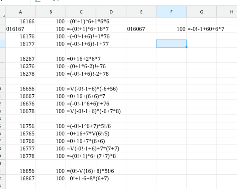
Task: Click formula =0+16+(6+6)*7
Action: (x=86, y=96)
